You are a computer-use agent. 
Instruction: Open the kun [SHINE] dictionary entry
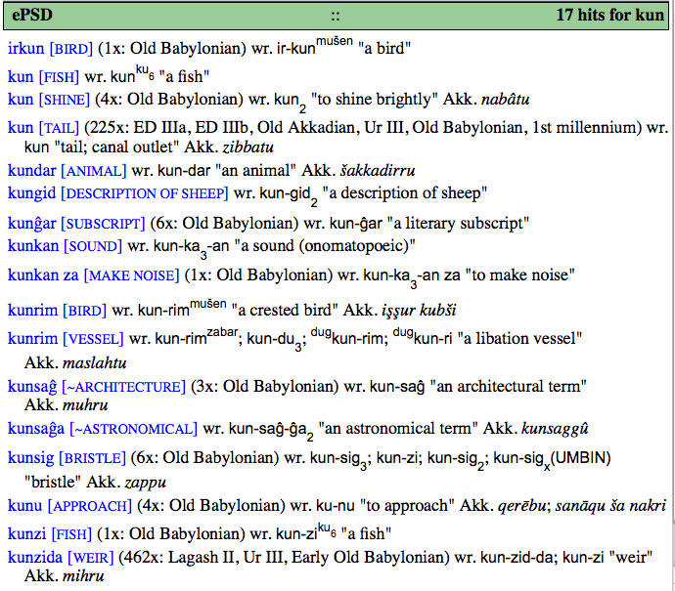[x=48, y=99]
